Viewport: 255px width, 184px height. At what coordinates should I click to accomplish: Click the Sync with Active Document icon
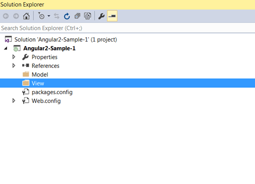point(57,17)
